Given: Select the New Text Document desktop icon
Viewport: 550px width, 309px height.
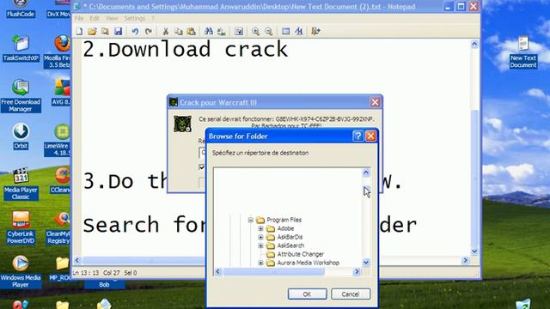Looking at the screenshot, I should [x=523, y=51].
